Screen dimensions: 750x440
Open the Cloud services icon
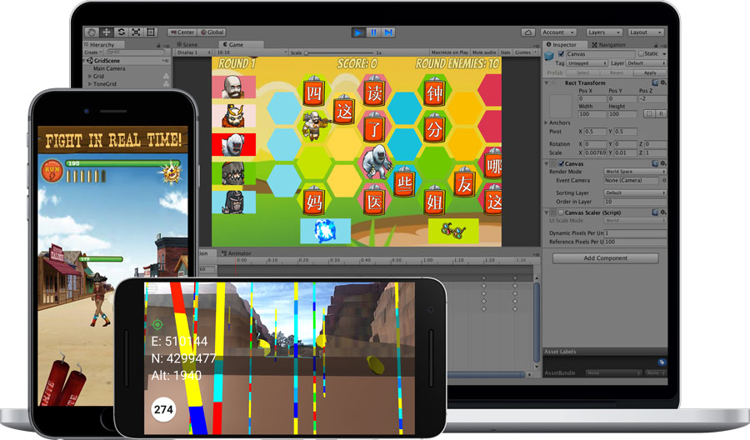point(528,32)
